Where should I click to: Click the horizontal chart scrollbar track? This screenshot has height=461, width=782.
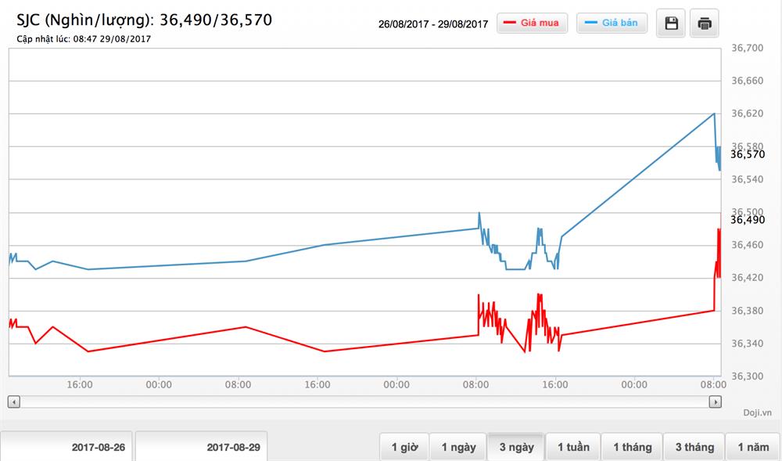point(364,402)
